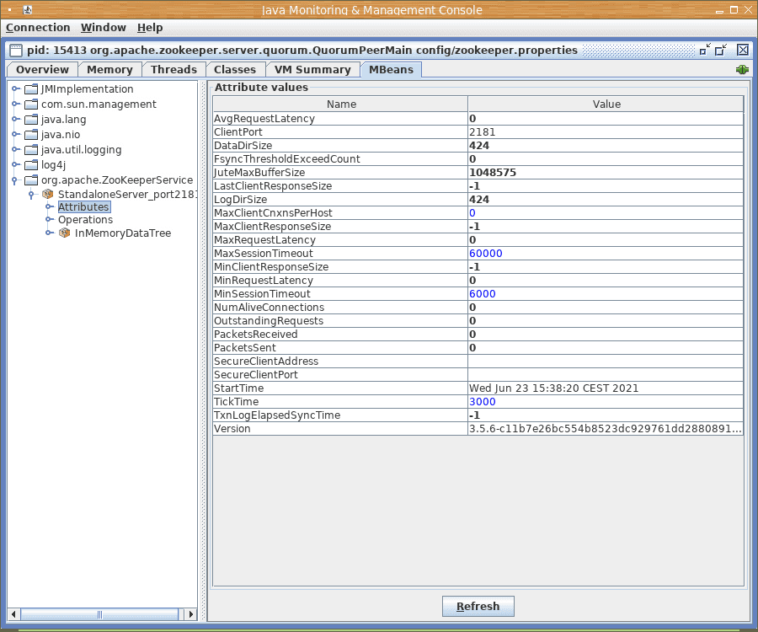Click the TickTime value 3000
Image resolution: width=758 pixels, height=632 pixels.
[x=483, y=402]
